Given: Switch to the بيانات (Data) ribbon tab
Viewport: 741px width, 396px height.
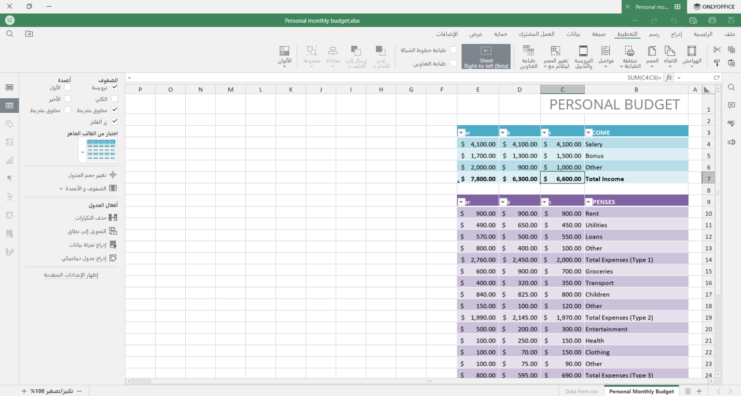Looking at the screenshot, I should pos(574,34).
